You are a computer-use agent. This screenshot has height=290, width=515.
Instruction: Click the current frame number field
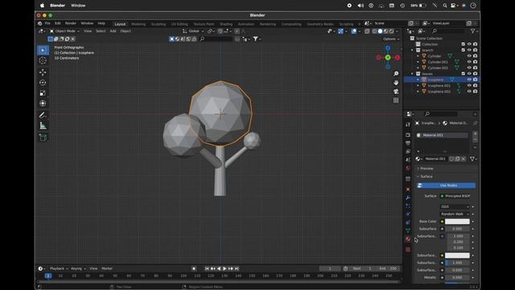330,268
